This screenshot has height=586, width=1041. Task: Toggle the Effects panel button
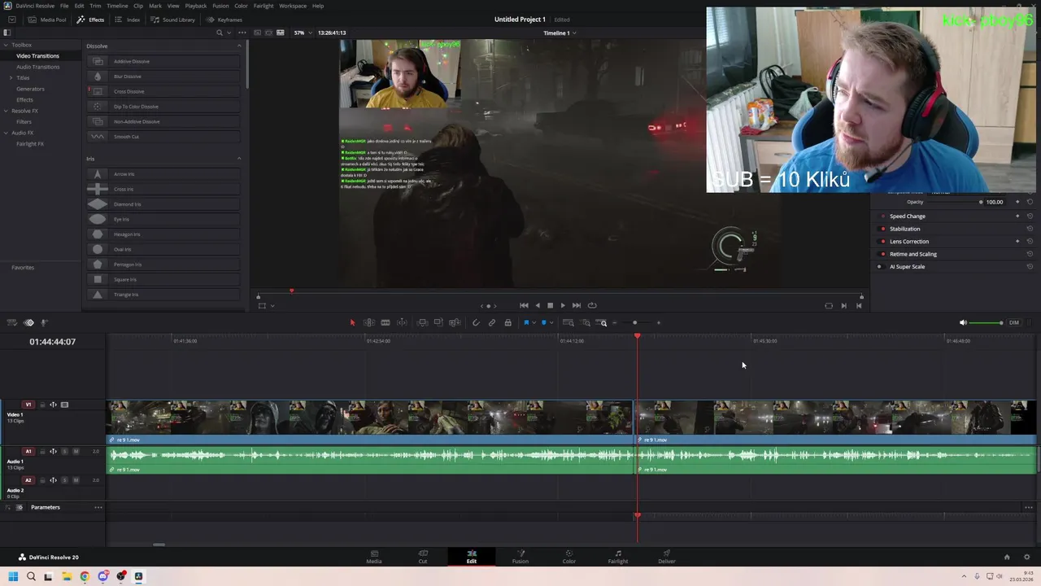tap(91, 20)
